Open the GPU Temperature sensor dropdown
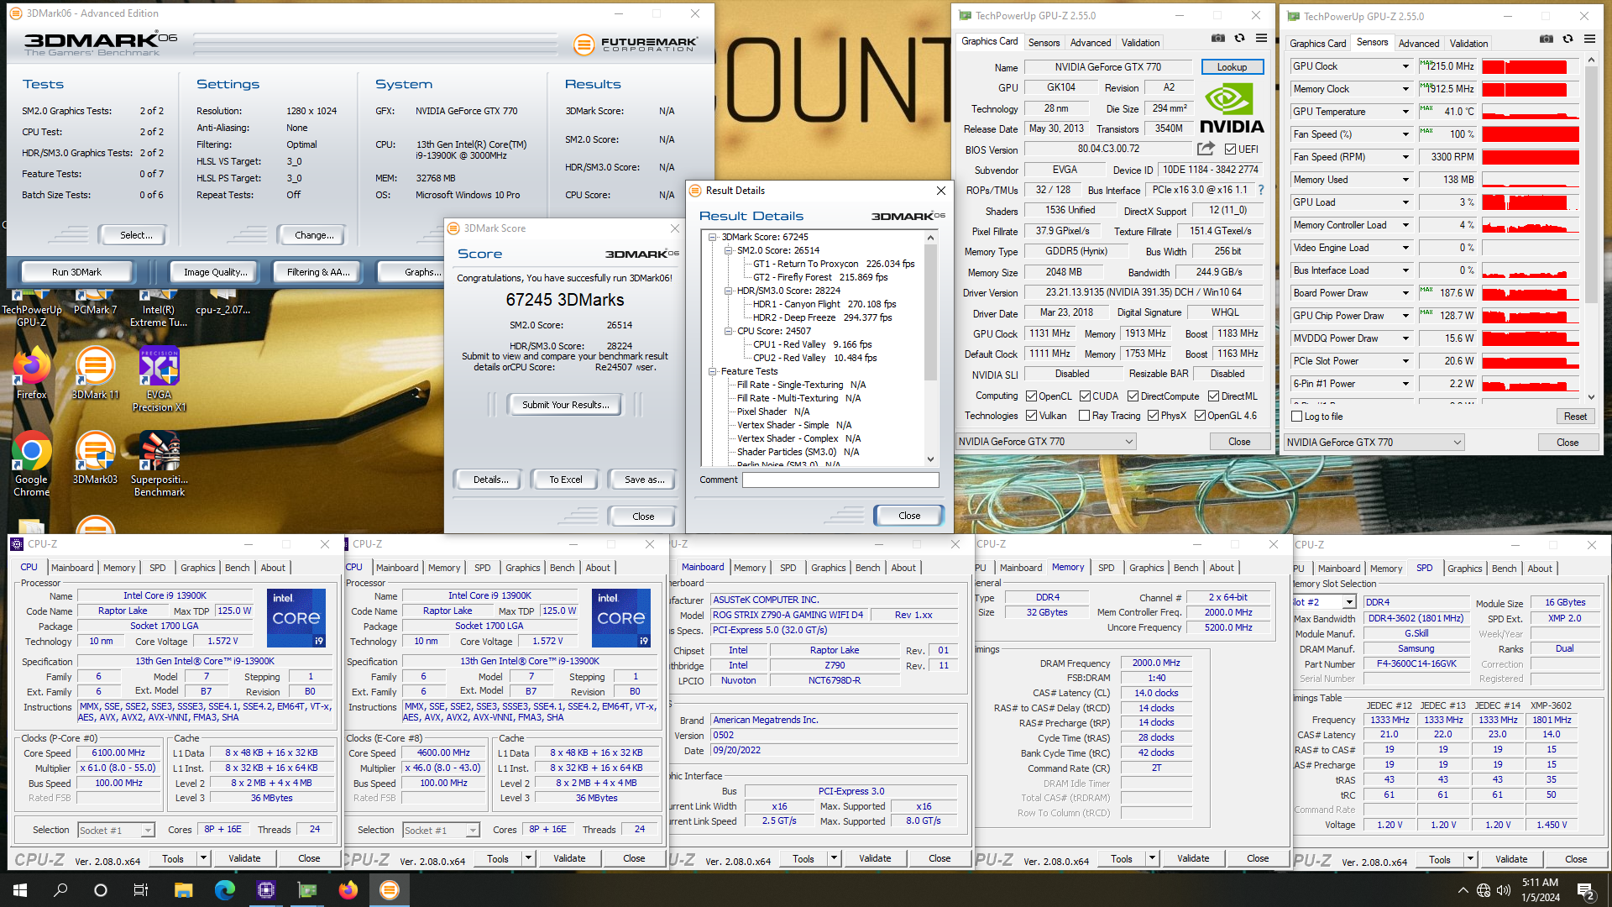 coord(1405,112)
